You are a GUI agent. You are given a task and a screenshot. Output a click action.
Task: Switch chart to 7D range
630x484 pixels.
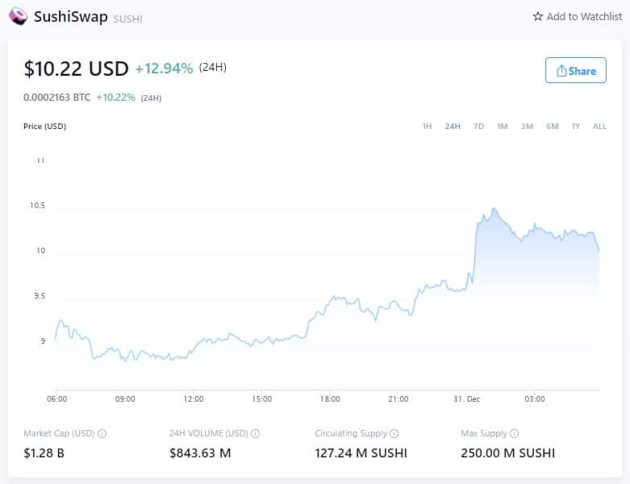tap(478, 126)
